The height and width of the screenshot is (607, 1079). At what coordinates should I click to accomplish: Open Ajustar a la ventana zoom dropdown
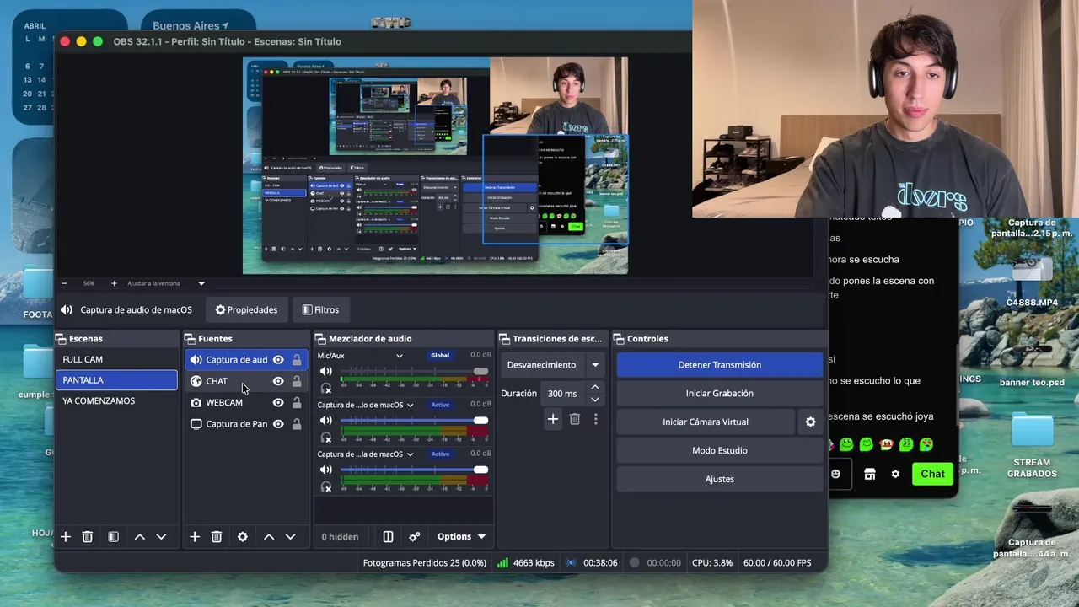(x=166, y=283)
